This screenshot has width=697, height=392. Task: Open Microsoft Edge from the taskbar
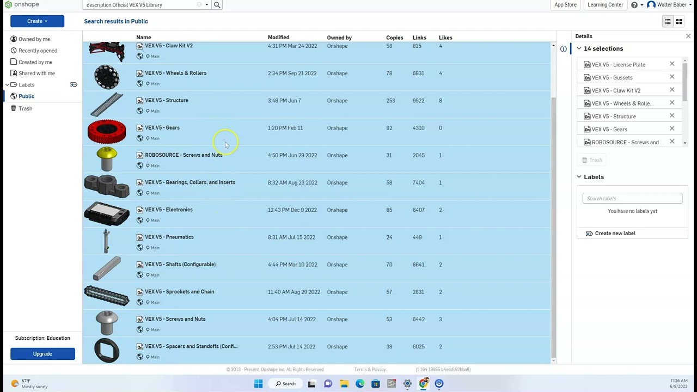pos(360,384)
